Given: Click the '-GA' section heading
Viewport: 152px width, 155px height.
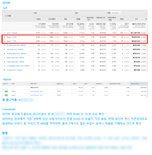Looking at the screenshot, I should pos(5,8).
